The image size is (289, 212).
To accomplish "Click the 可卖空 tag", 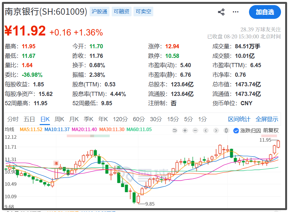I will click(143, 12).
